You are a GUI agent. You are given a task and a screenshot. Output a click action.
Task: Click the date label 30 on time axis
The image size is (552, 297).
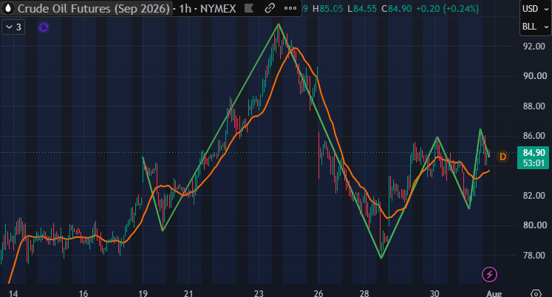pos(435,293)
